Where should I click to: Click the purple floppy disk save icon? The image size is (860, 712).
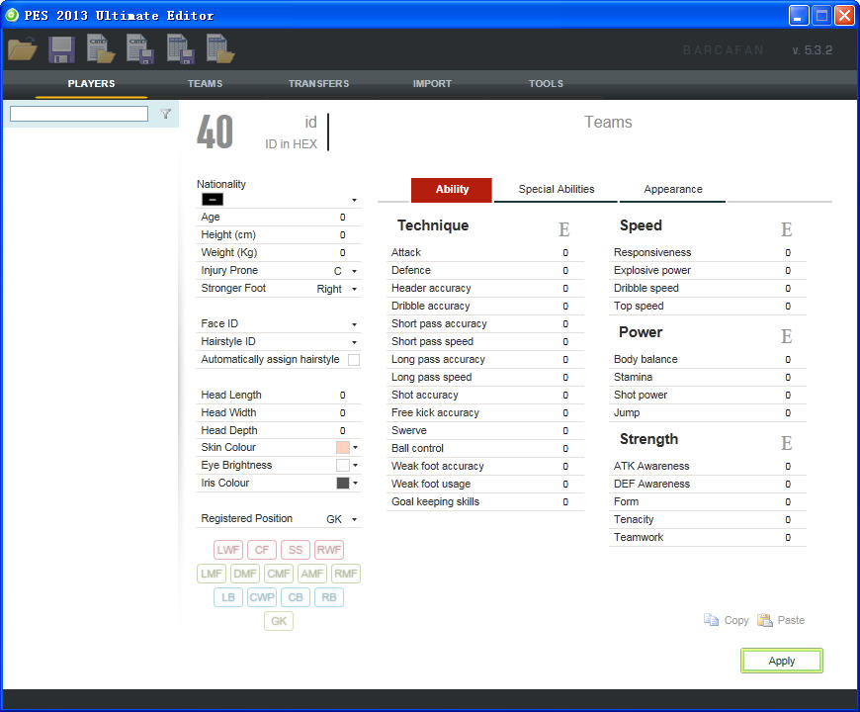pyautogui.click(x=61, y=49)
